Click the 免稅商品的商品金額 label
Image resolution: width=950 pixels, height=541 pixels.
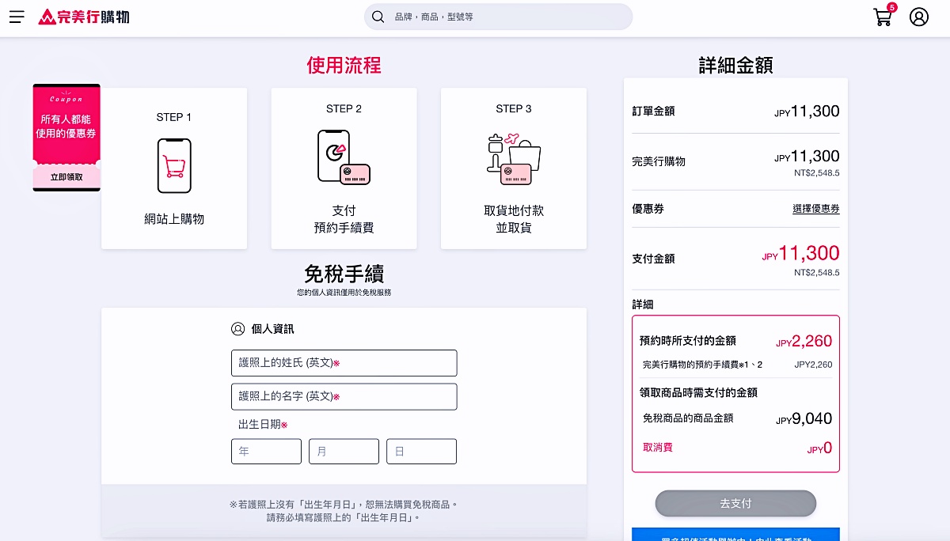pos(688,418)
